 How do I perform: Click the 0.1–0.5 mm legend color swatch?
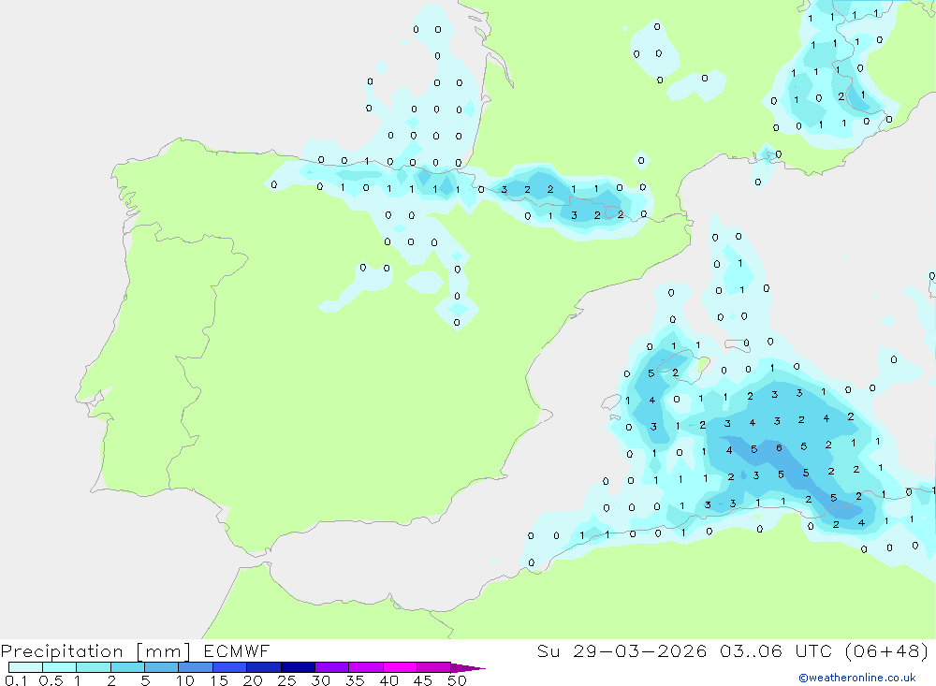(25, 667)
